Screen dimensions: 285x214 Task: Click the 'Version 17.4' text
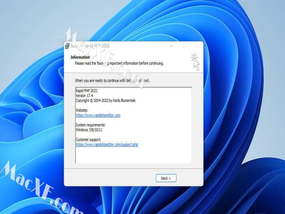pyautogui.click(x=85, y=96)
